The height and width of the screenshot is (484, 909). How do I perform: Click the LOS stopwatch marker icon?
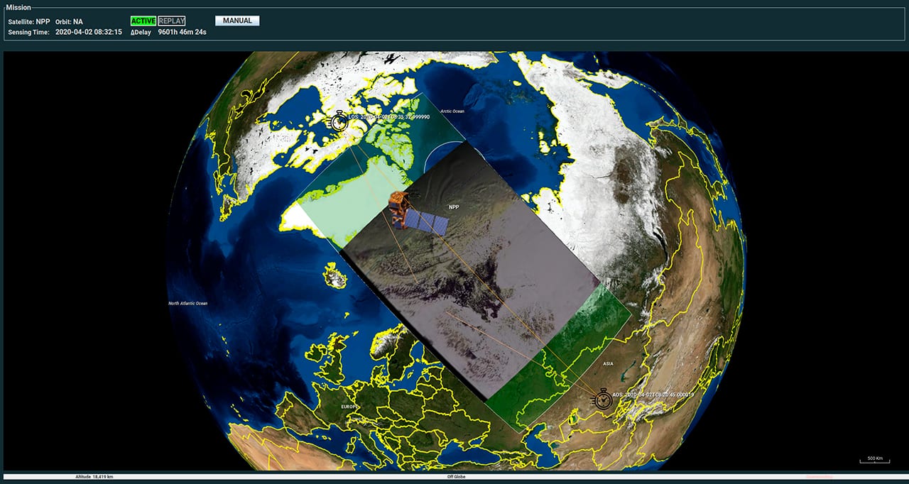(339, 121)
